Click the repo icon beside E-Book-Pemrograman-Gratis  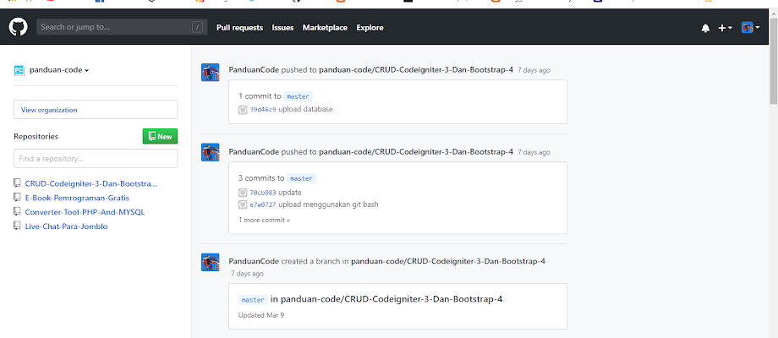tap(18, 198)
